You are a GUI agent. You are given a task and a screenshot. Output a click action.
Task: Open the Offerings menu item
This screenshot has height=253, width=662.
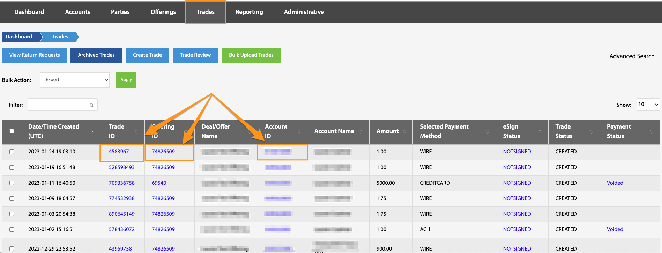coord(163,12)
